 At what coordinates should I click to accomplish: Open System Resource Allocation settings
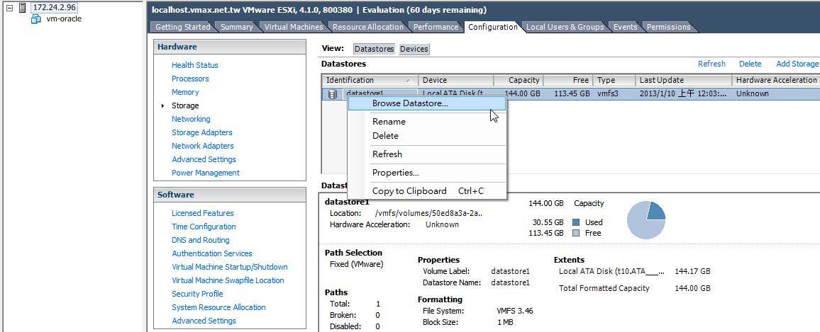pyautogui.click(x=218, y=307)
